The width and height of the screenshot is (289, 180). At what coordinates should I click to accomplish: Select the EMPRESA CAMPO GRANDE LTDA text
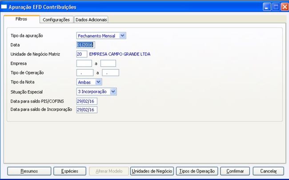(x=120, y=54)
